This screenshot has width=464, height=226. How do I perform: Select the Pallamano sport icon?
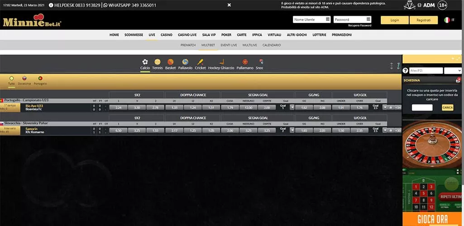[245, 62]
